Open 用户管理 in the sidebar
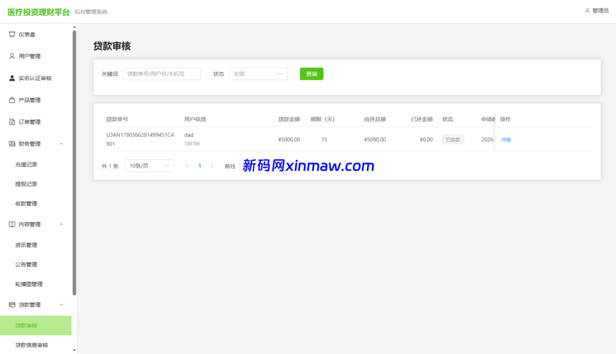Image resolution: width=616 pixels, height=354 pixels. pos(35,56)
